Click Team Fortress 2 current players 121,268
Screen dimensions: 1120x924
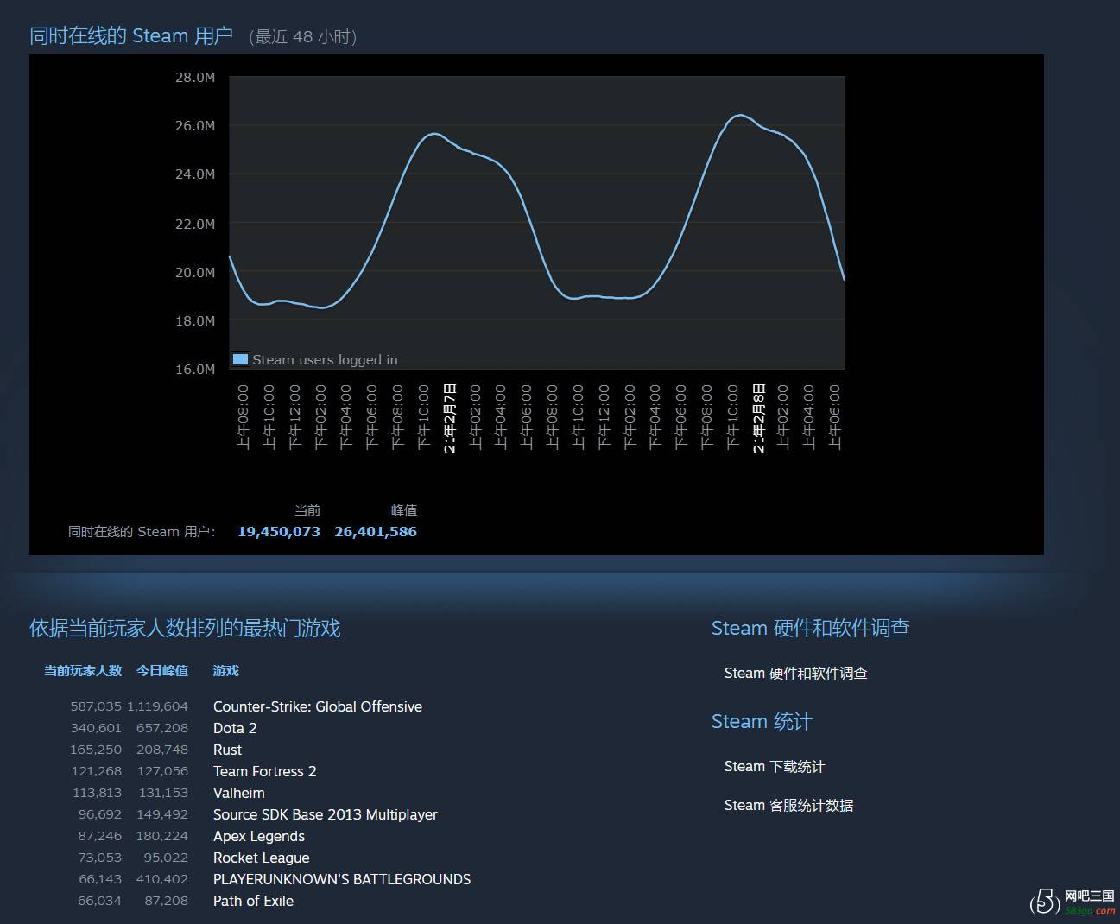pyautogui.click(x=96, y=771)
